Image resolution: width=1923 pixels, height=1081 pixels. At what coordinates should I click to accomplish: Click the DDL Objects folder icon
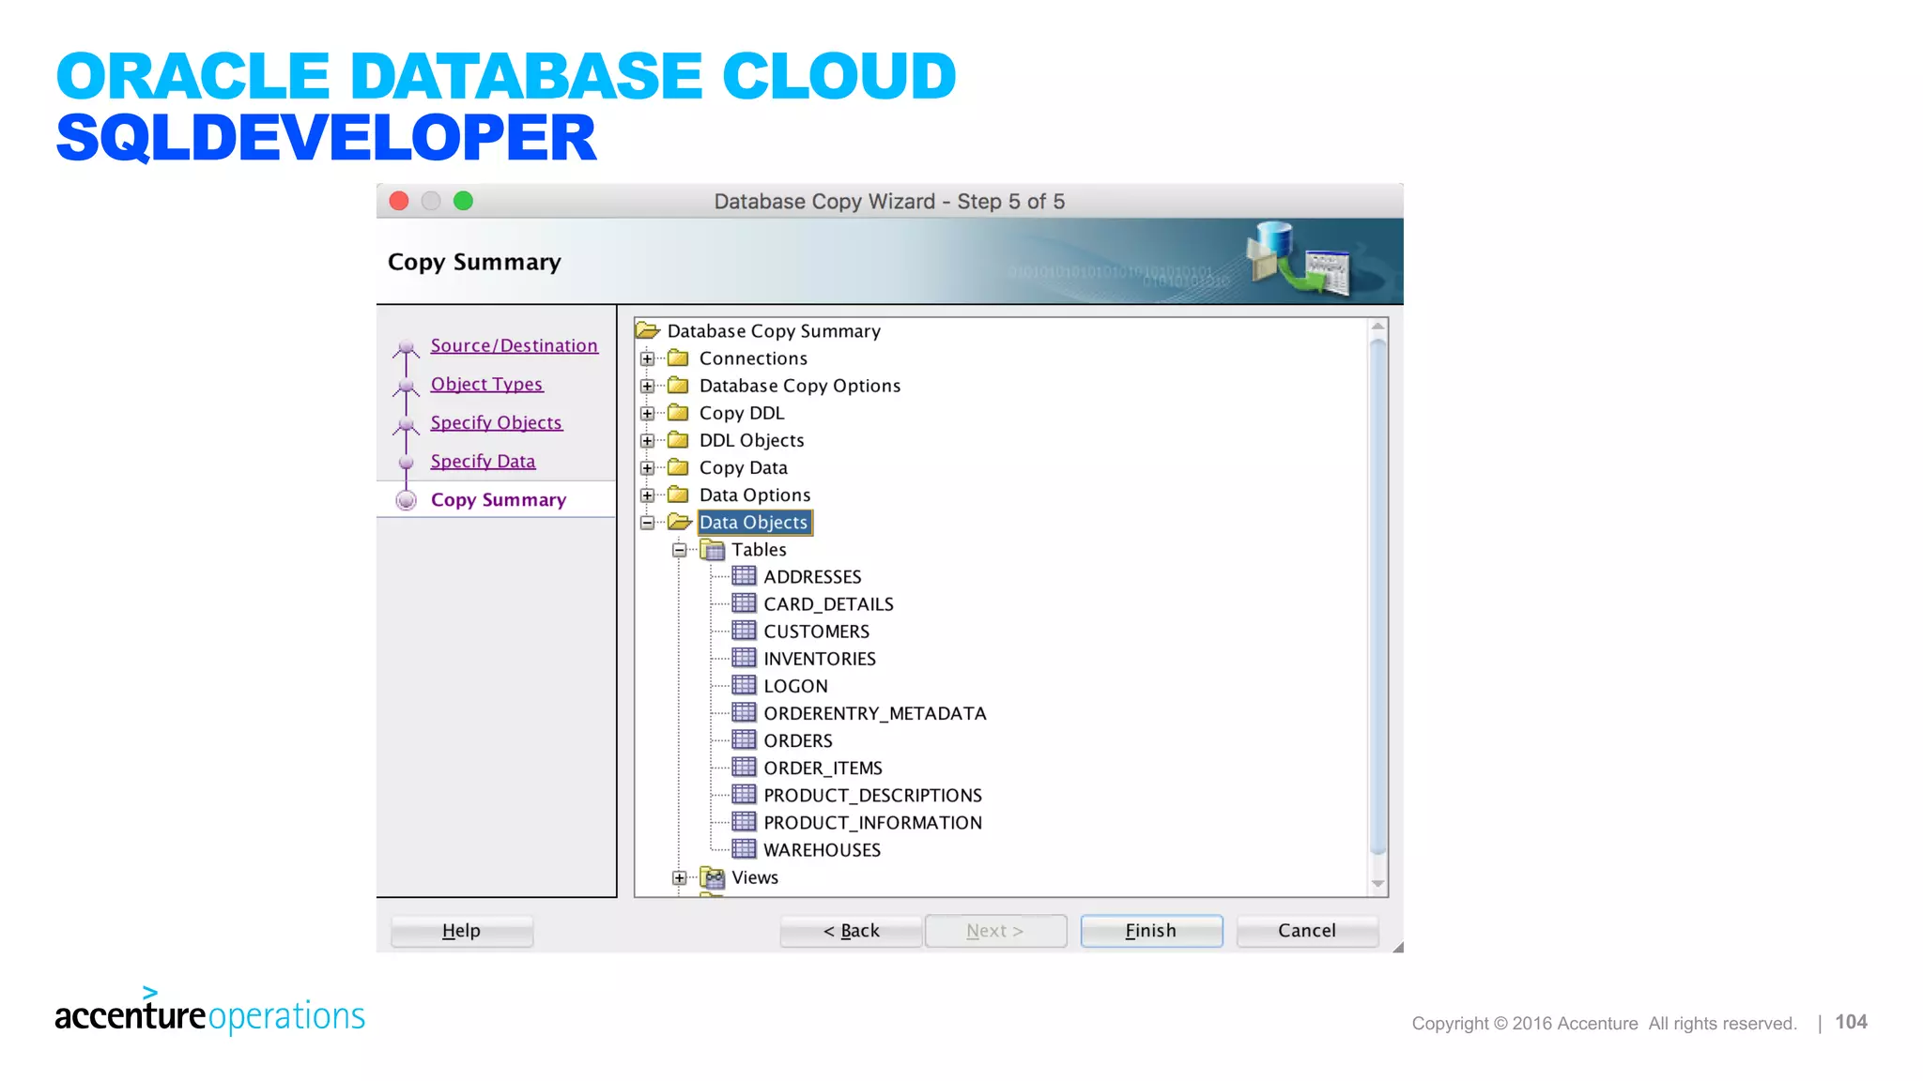678,440
